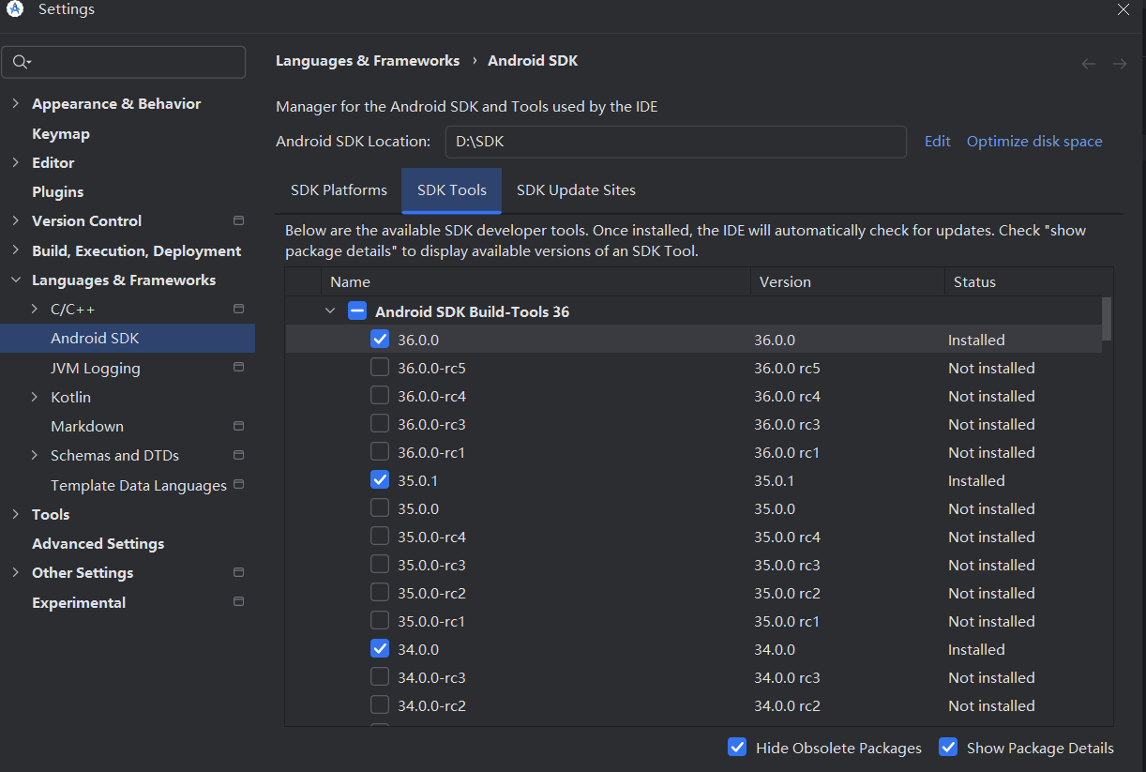
Task: Click the search magnifier icon in settings
Action: pos(21,62)
